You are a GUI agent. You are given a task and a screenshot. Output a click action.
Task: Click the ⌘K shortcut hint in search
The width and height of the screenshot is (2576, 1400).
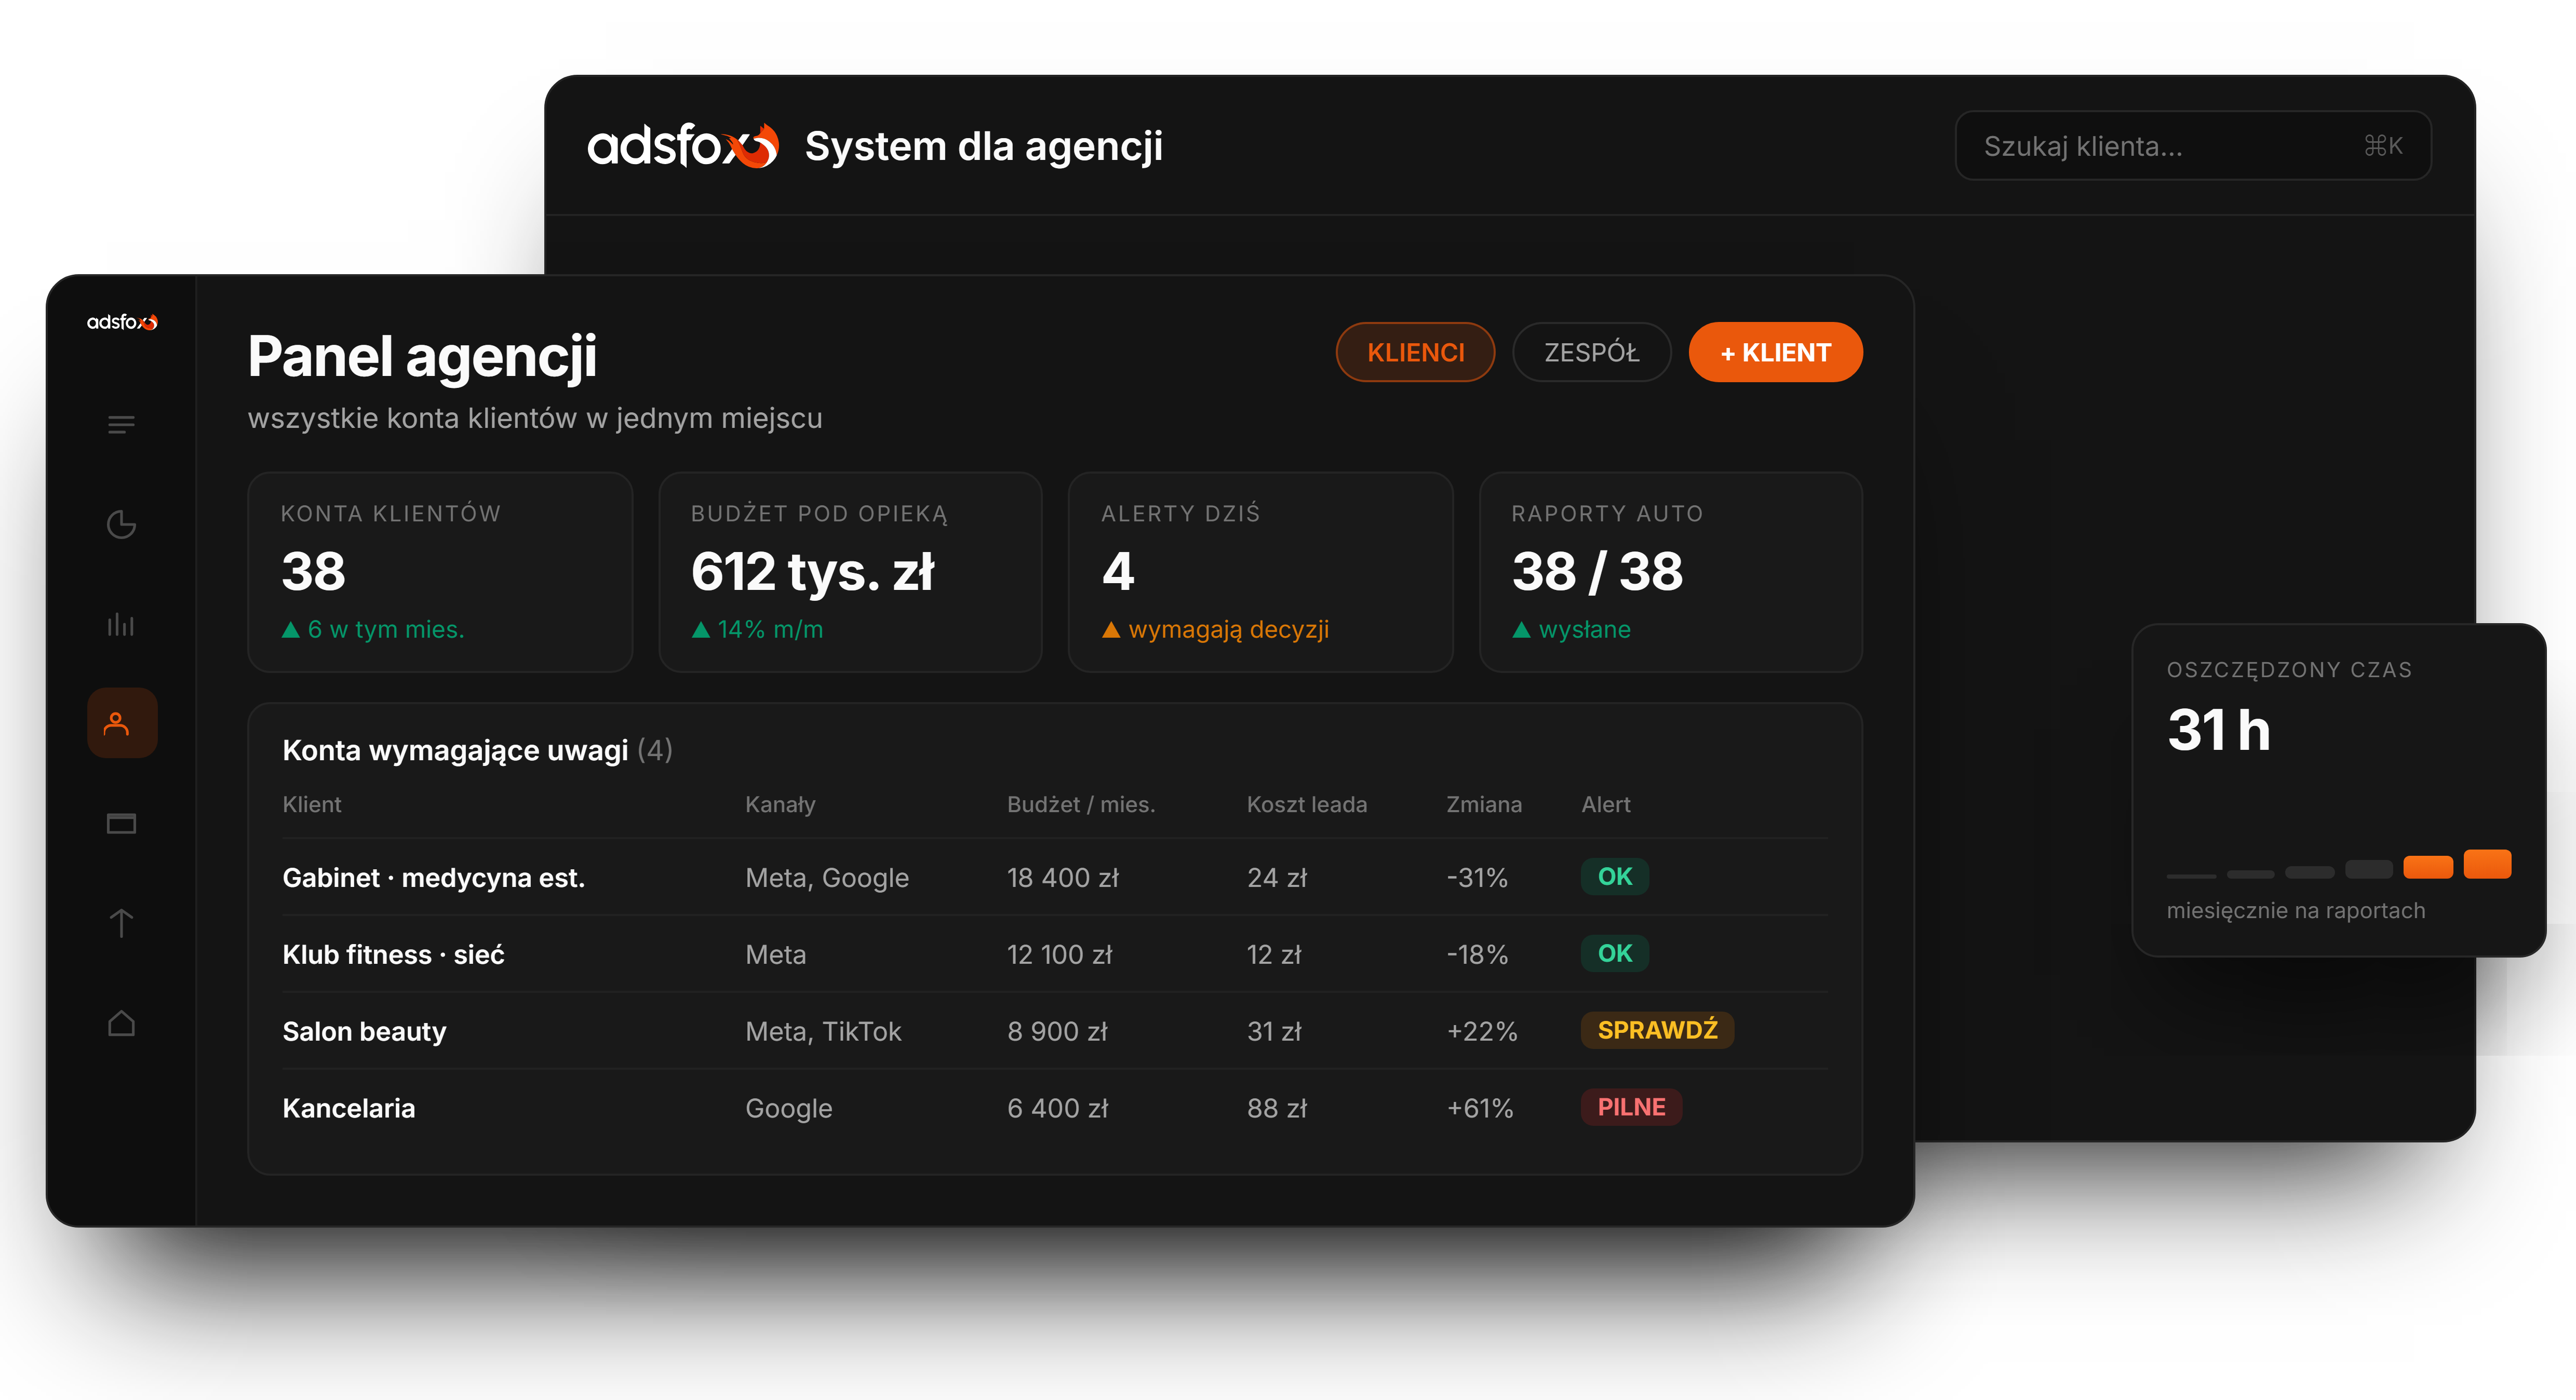click(2383, 146)
